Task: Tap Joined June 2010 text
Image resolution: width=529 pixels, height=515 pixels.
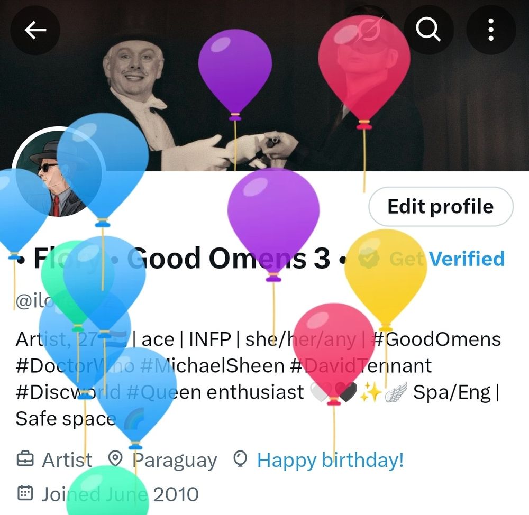Action: (x=120, y=494)
